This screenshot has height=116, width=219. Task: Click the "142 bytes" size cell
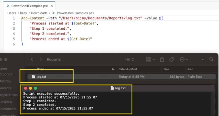point(177,77)
